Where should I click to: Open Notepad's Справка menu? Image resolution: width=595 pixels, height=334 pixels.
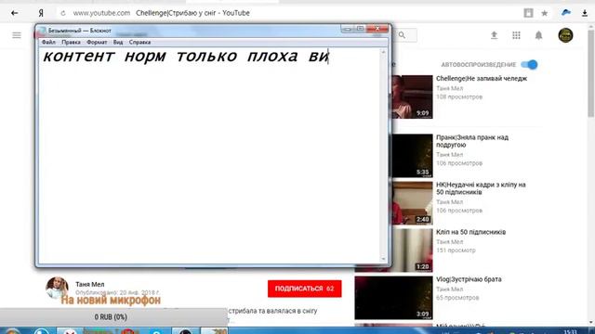click(139, 42)
